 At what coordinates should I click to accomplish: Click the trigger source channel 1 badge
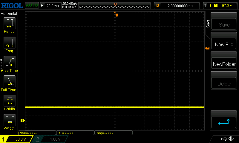[x=216, y=6]
